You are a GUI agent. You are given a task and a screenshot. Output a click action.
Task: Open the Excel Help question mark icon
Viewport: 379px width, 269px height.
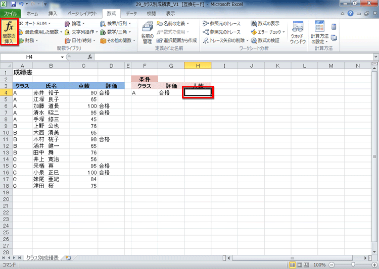tap(350, 14)
